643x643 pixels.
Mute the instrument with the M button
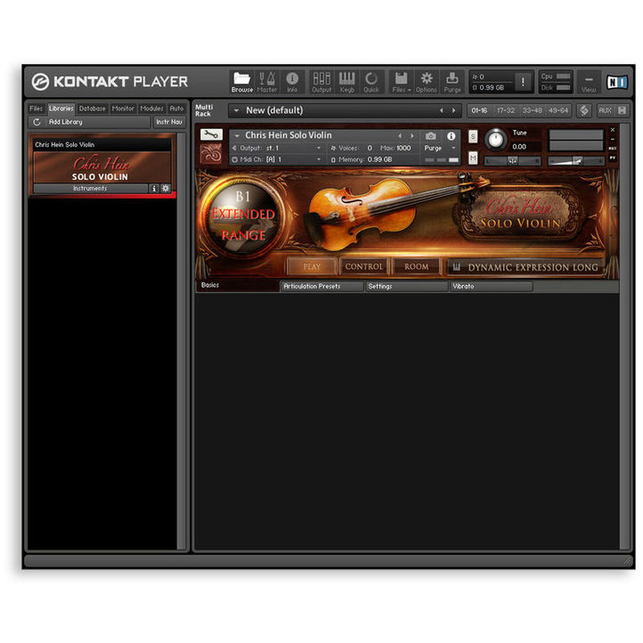click(x=473, y=158)
